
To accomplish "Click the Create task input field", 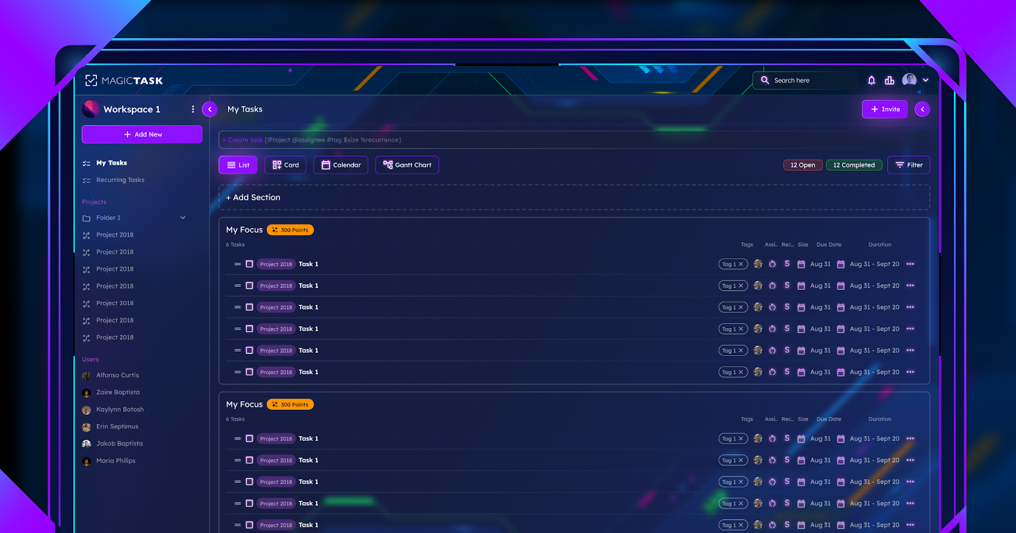I will pos(571,140).
